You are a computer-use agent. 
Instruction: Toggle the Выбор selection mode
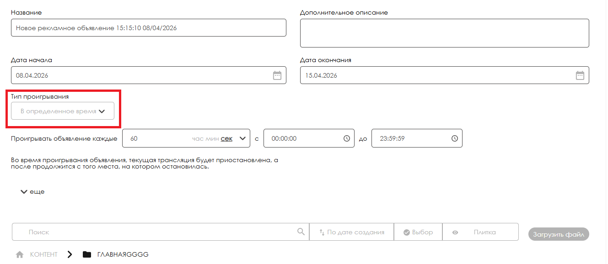[418, 232]
